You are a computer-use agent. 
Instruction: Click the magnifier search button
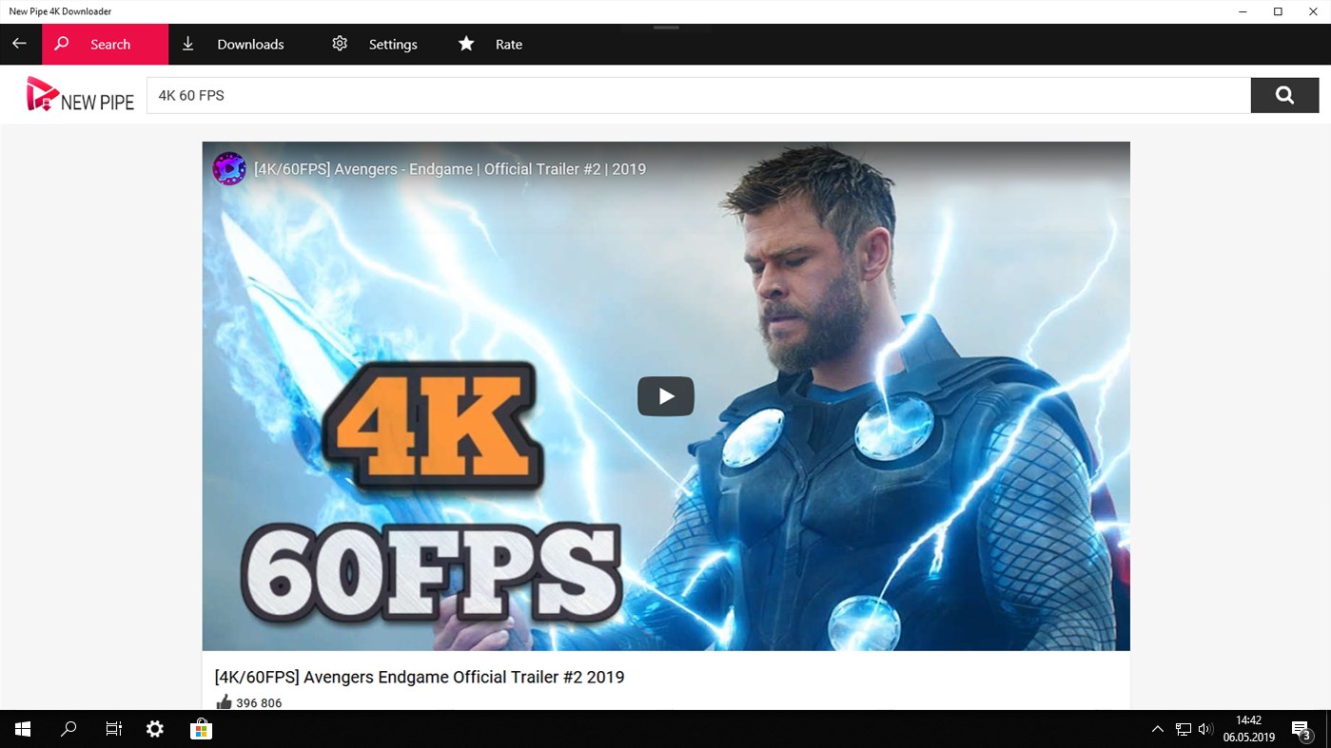point(1284,95)
